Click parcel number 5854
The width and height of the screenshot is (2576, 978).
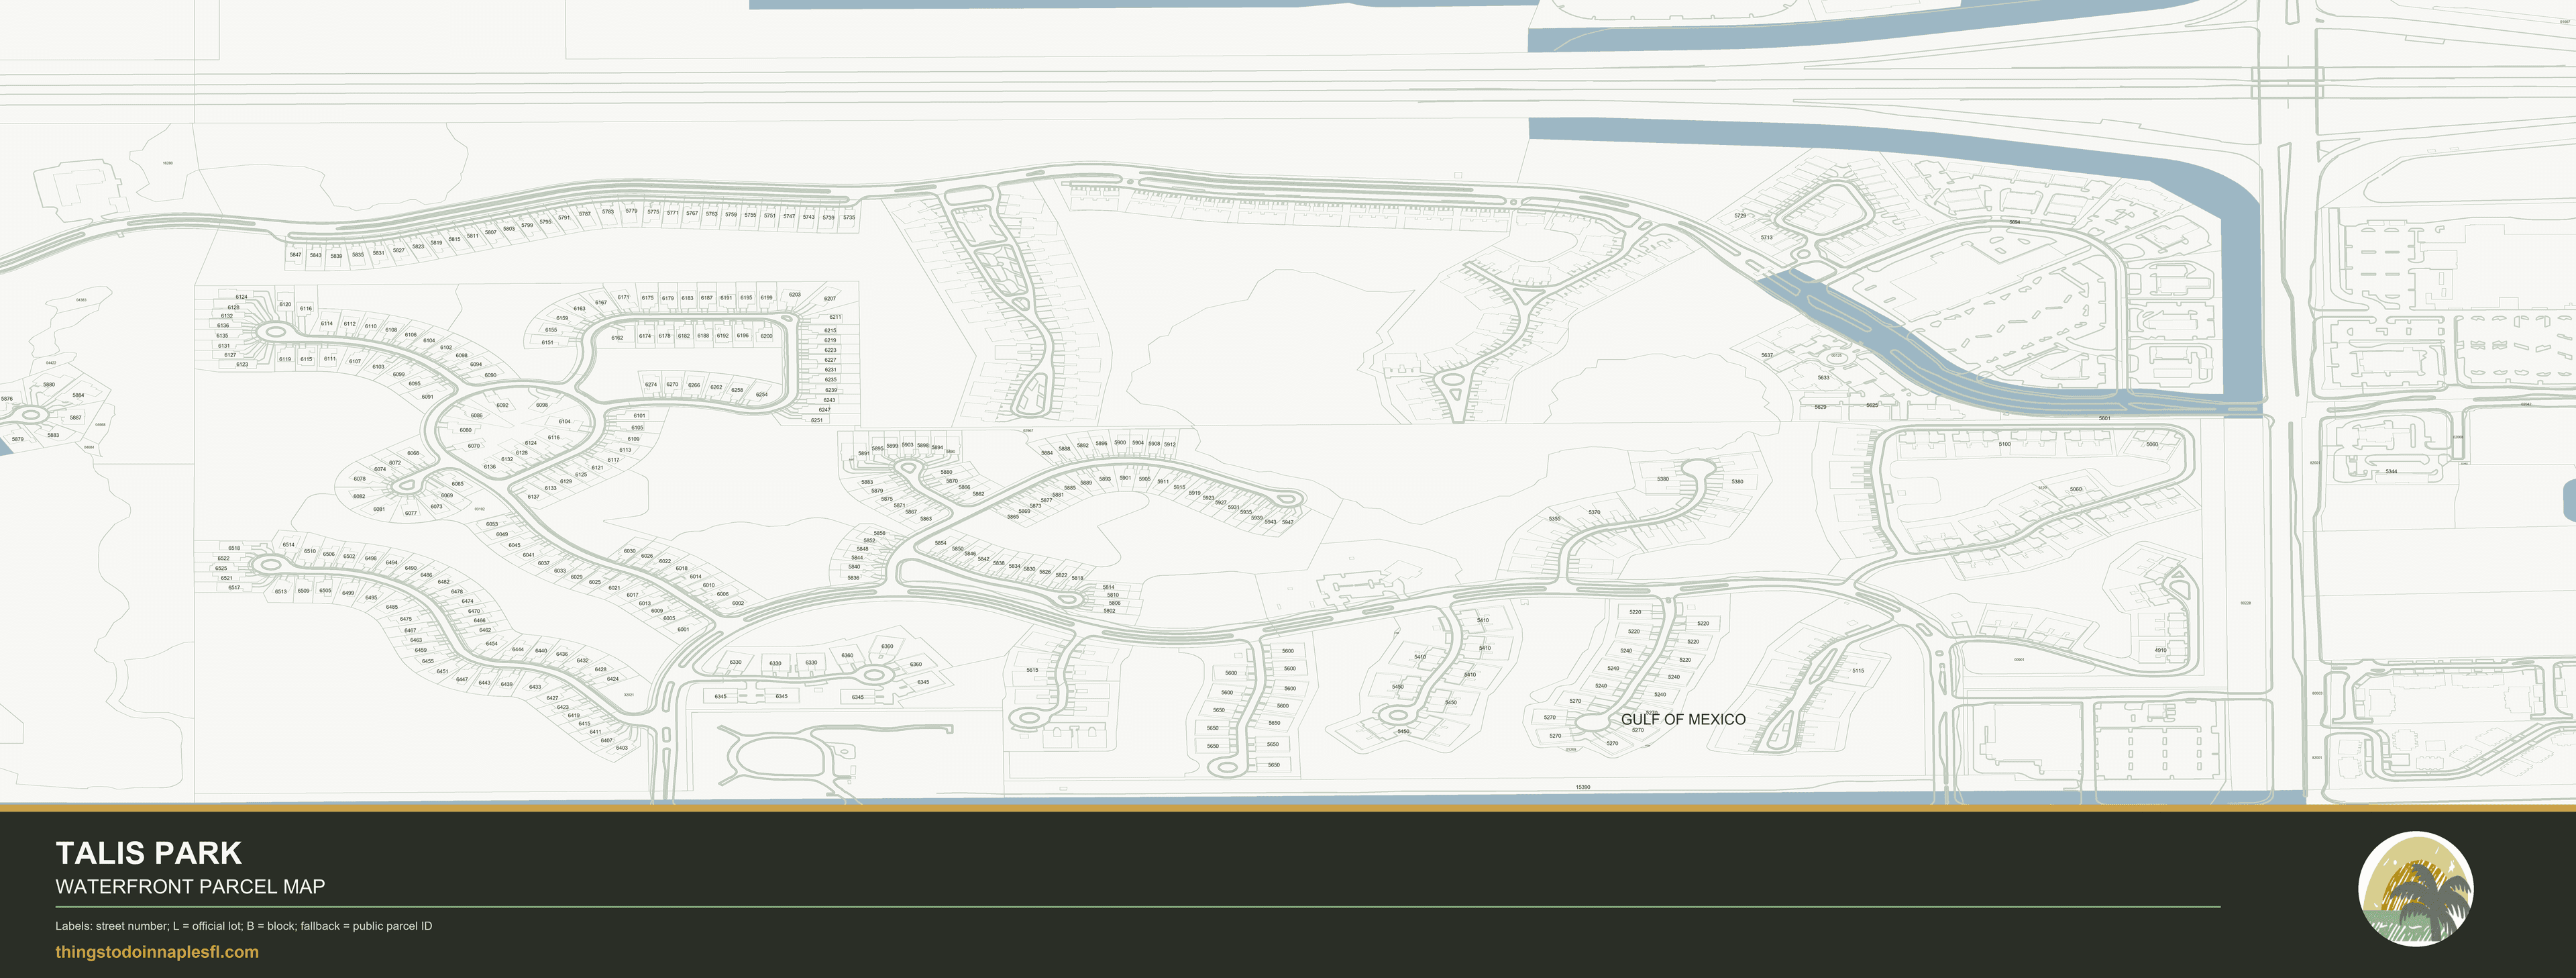click(940, 544)
